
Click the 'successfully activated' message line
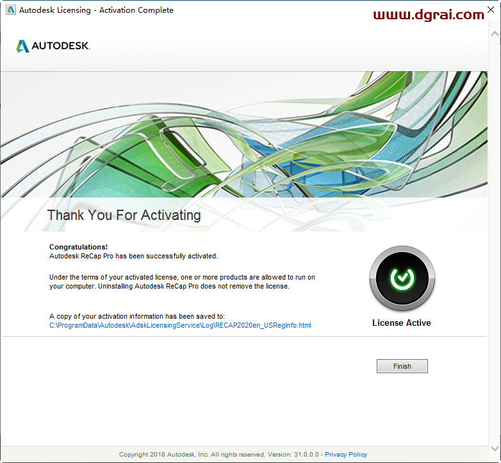133,256
